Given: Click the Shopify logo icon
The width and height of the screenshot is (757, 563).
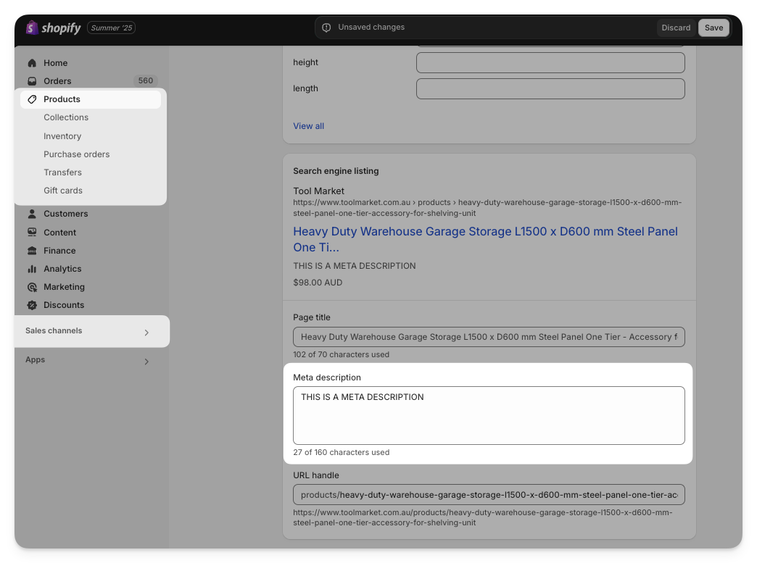Looking at the screenshot, I should (32, 28).
